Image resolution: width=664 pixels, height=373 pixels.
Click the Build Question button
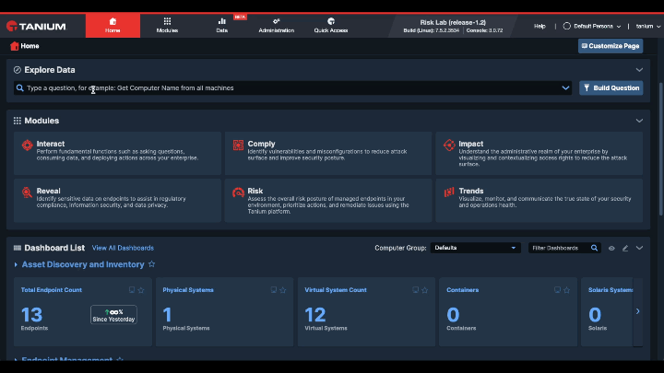point(611,88)
